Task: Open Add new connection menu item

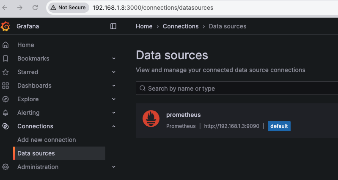Action: coord(47,140)
